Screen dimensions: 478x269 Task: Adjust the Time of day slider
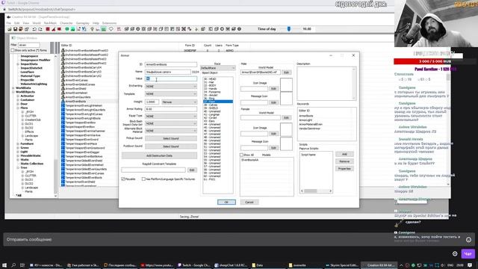click(x=289, y=29)
